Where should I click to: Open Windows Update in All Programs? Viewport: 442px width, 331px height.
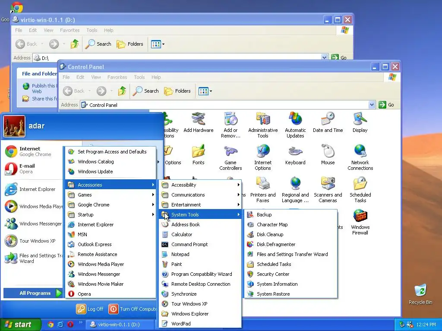tap(111, 172)
